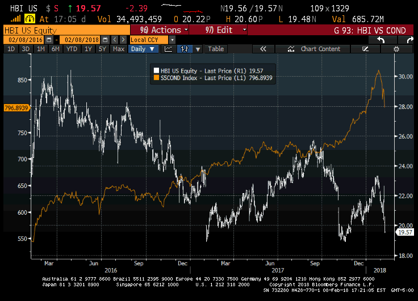Click the signal bars icon
Screen dimensions: 418x301
coord(16,19)
